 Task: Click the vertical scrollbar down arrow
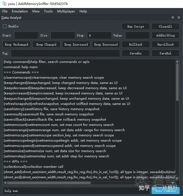click(177, 179)
